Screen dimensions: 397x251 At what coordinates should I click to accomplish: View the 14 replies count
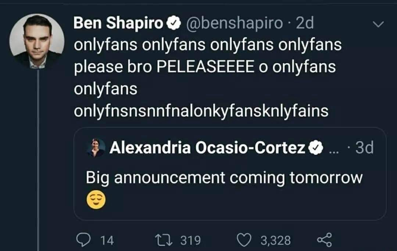107,241
